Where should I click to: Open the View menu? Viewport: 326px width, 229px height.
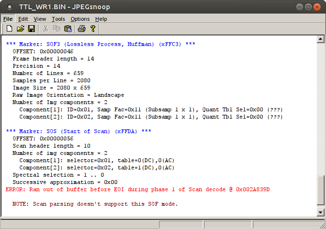40,19
